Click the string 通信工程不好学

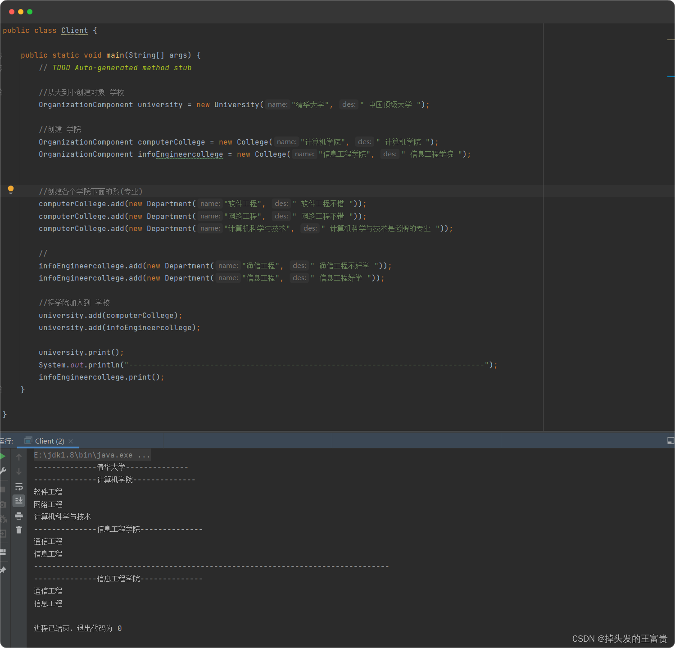pyautogui.click(x=344, y=266)
